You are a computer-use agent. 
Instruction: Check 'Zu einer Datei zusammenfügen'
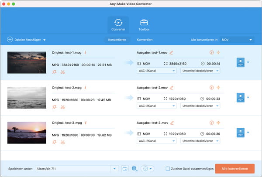[168, 169]
